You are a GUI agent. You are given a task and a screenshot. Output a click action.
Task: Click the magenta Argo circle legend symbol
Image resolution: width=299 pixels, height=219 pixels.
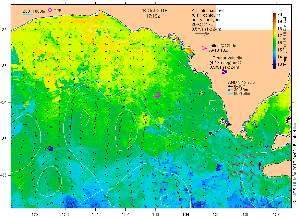[x=50, y=10]
